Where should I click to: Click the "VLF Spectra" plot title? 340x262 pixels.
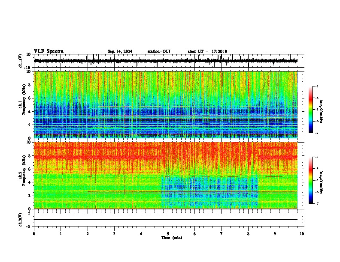[x=49, y=51]
